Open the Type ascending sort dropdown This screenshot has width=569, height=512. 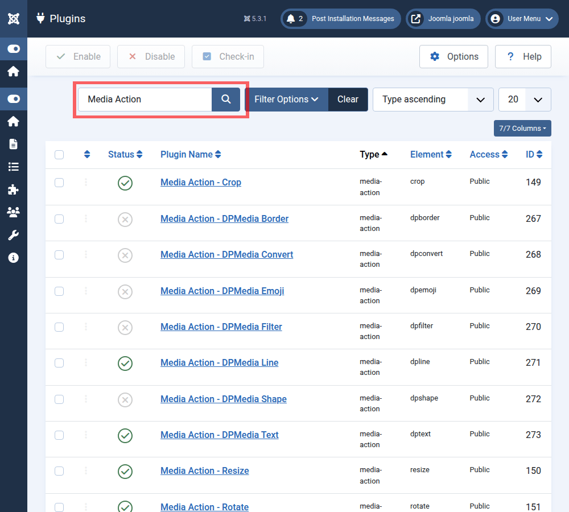[x=432, y=100]
